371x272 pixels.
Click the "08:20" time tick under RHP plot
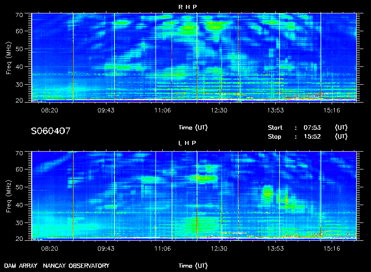pos(50,110)
